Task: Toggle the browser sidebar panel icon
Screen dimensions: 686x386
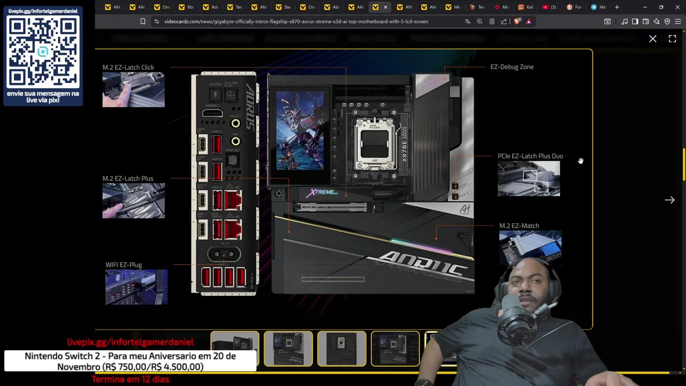Action: [635, 21]
